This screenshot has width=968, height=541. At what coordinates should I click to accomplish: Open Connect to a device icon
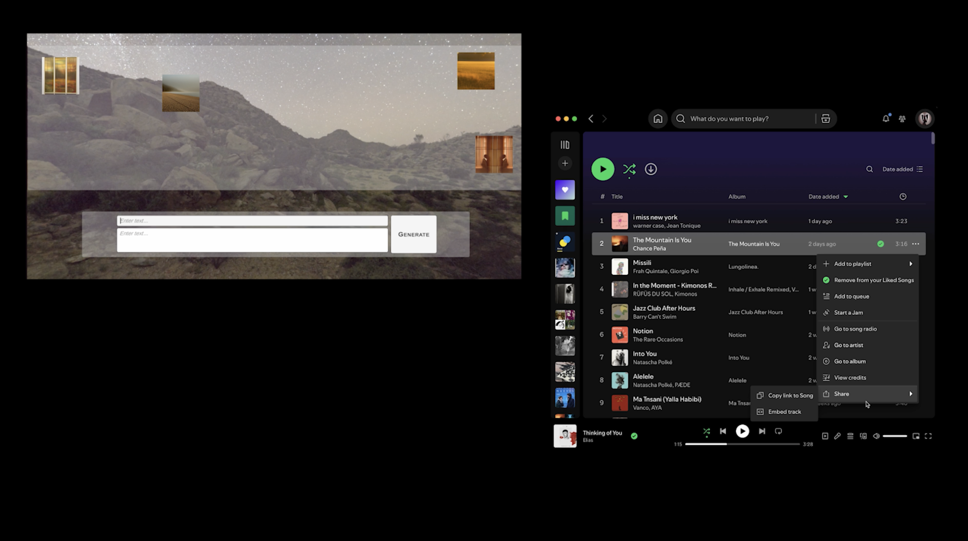(x=863, y=436)
